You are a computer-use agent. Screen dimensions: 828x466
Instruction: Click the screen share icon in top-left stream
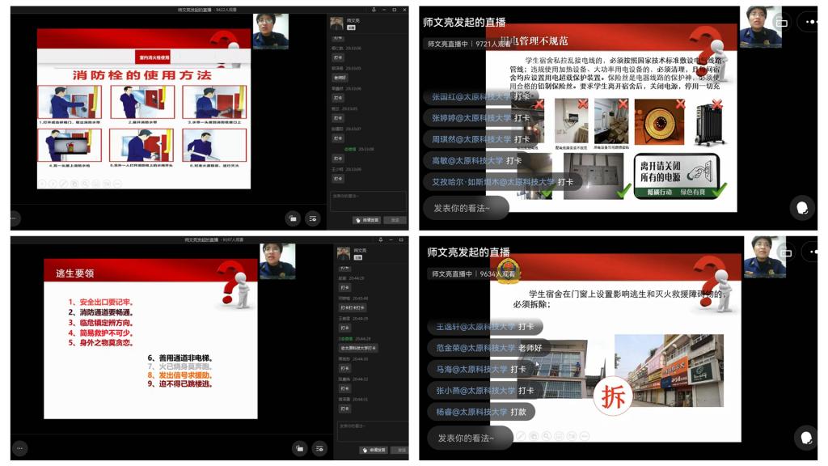293,218
